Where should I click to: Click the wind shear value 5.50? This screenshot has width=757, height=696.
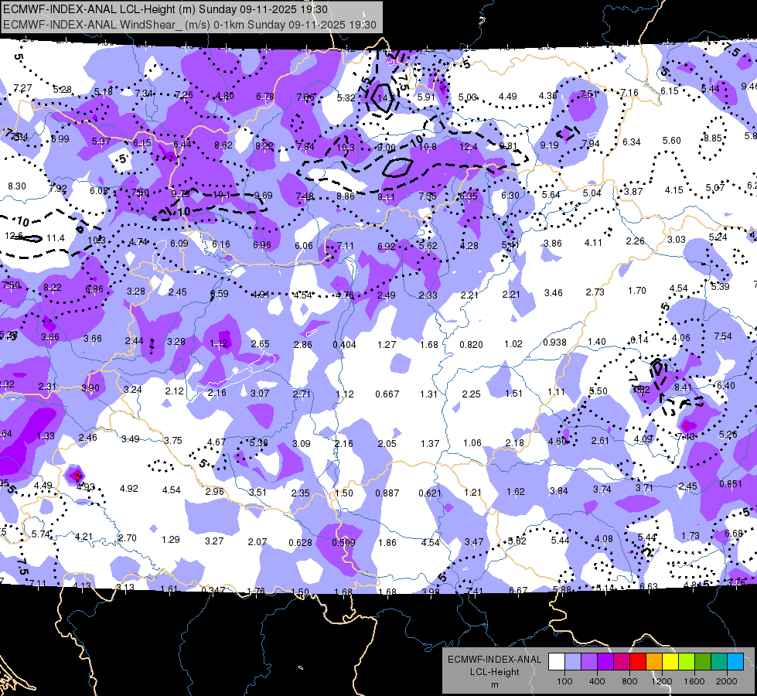tap(598, 391)
